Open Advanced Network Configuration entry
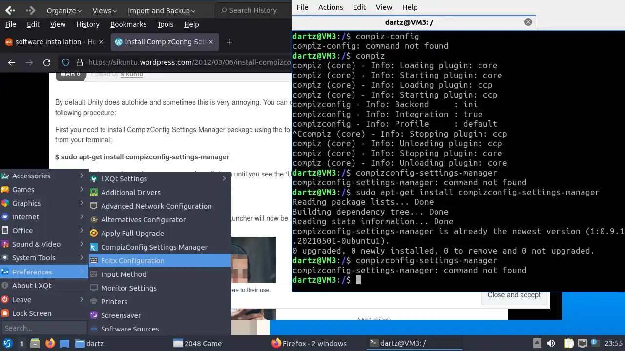The height and width of the screenshot is (351, 625). [160, 206]
